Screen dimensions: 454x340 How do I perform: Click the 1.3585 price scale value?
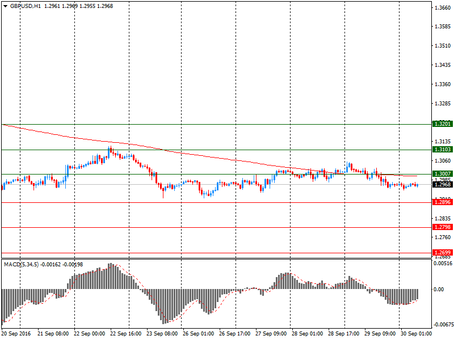click(x=443, y=27)
